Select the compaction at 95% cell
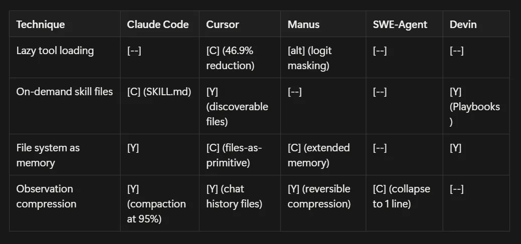Image resolution: width=521 pixels, height=244 pixels. tap(156, 203)
